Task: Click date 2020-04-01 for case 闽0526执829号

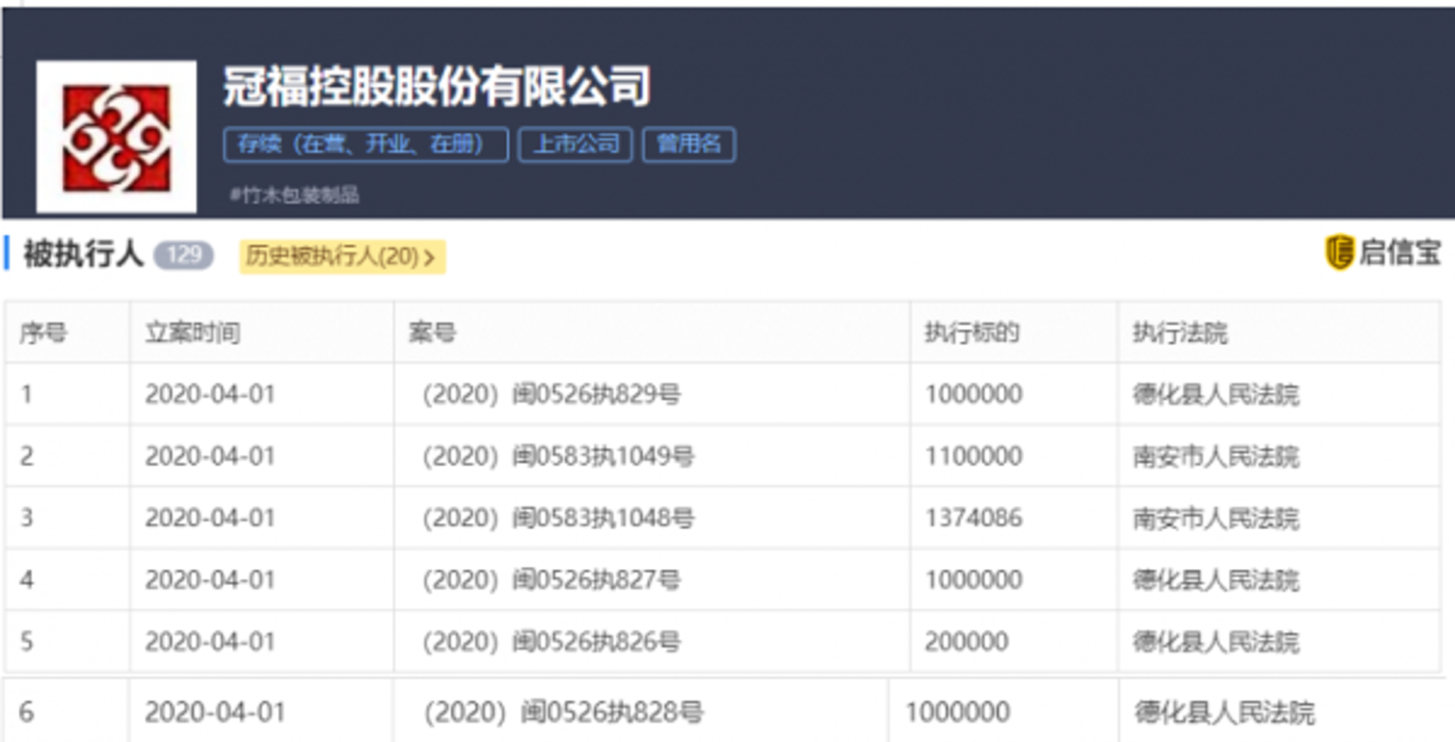Action: (x=210, y=394)
